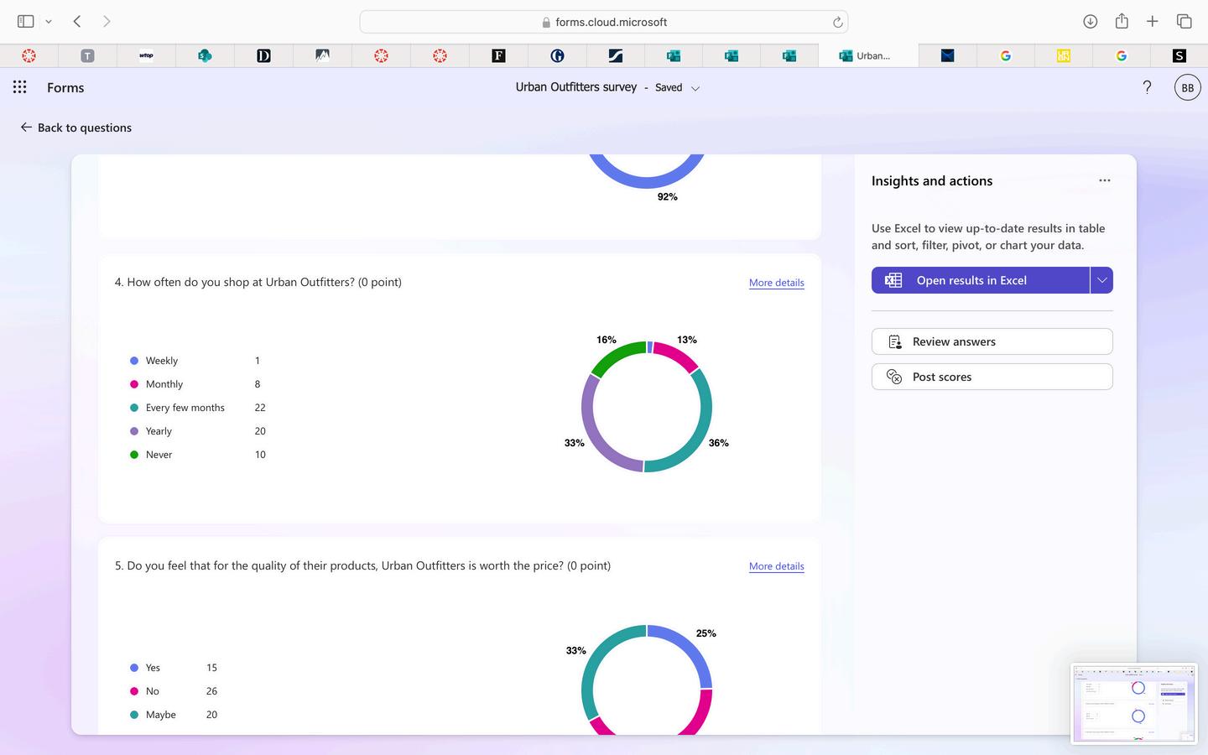The image size is (1208, 755).
Task: Open the screenshot preview thumbnail
Action: coord(1134,703)
